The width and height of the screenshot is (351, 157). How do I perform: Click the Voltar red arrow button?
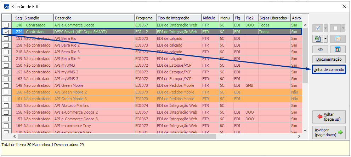click(329, 117)
